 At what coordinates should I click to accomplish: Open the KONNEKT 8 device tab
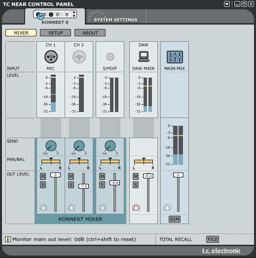coord(55,17)
